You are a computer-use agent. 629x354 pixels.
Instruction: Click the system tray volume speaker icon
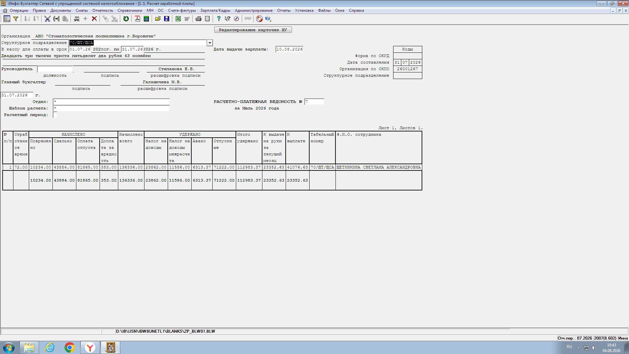coord(594,347)
